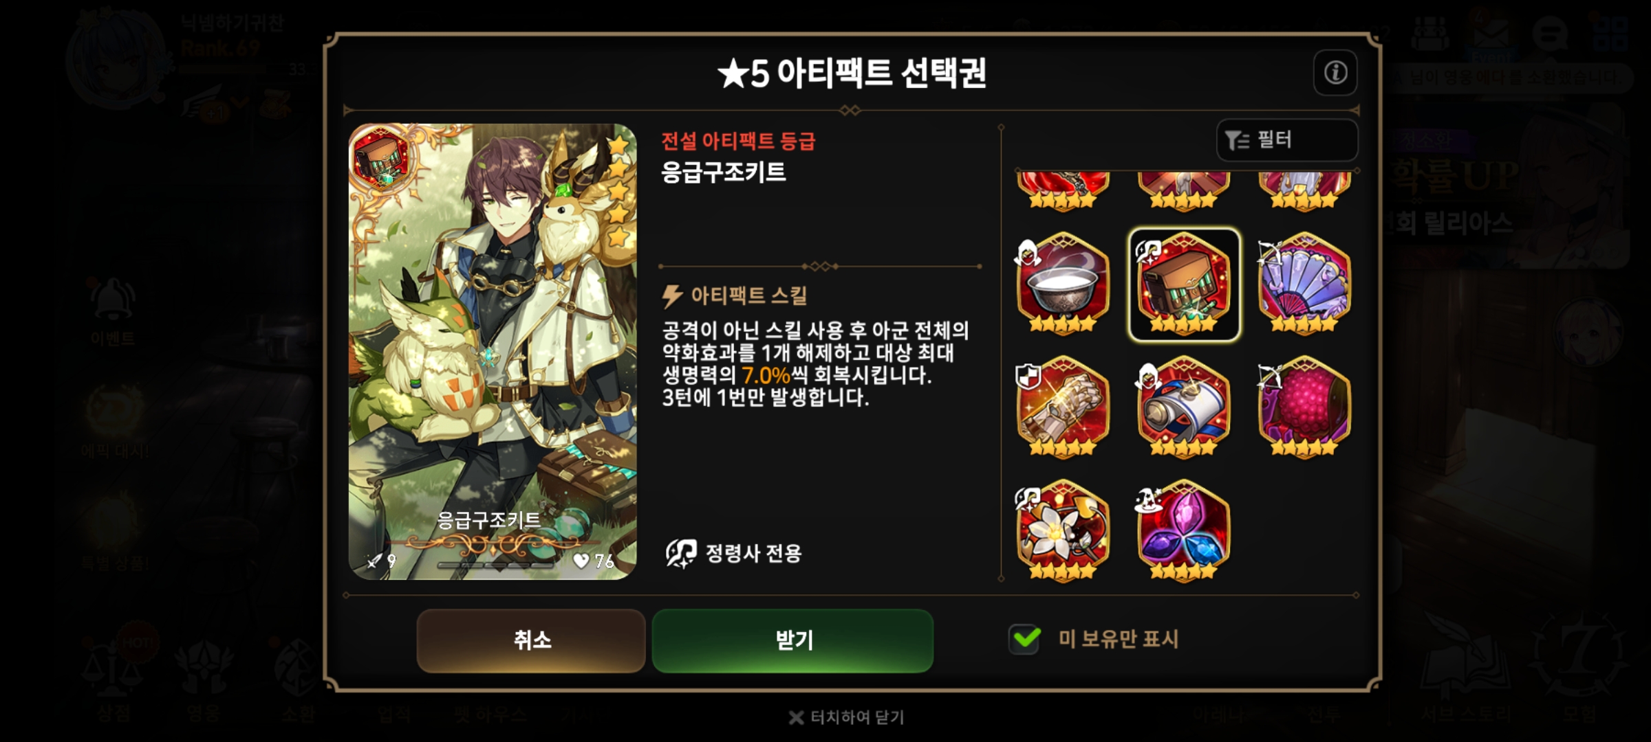The height and width of the screenshot is (742, 1651).
Task: Select the rolled scroll artifact icon
Action: click(x=1184, y=407)
